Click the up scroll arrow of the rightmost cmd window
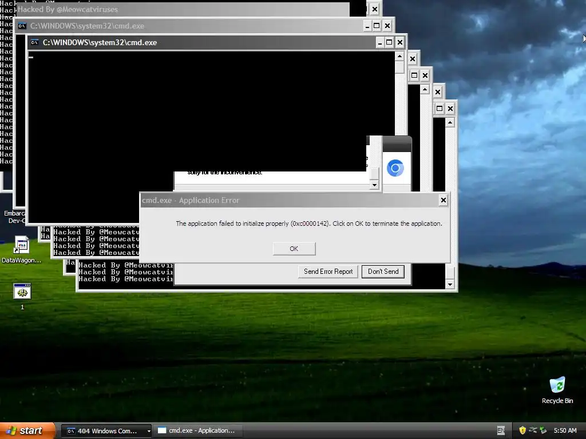 click(x=450, y=122)
